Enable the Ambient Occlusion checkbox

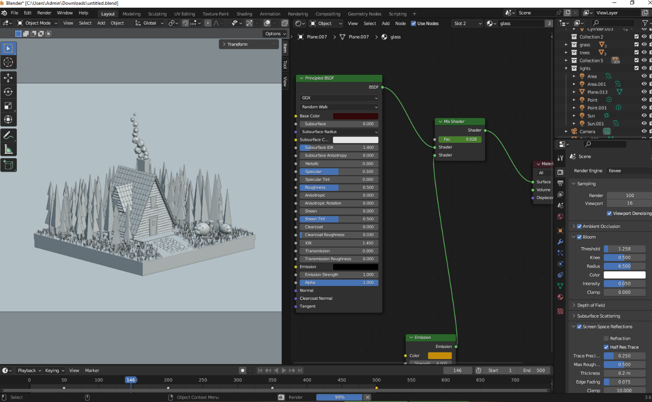click(x=579, y=227)
